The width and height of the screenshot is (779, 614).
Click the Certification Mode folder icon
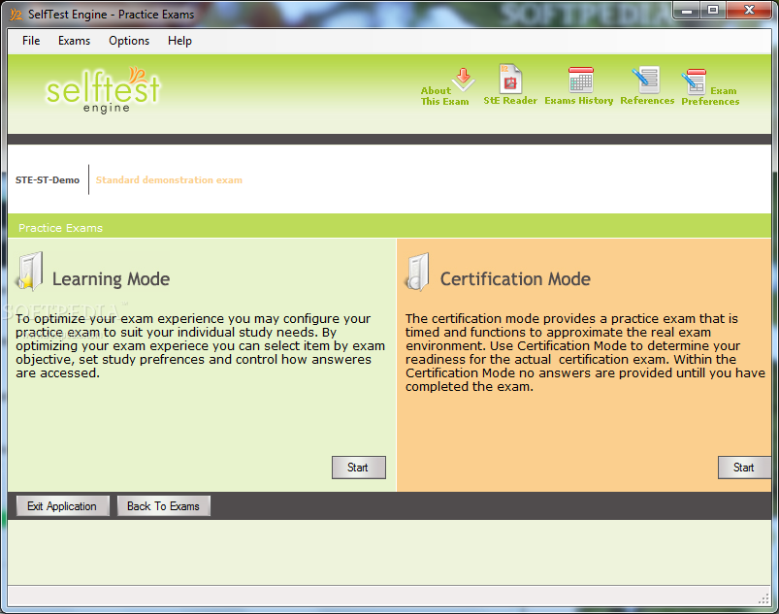(417, 272)
